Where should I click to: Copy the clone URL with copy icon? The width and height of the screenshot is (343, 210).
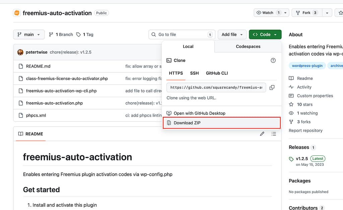click(x=272, y=87)
